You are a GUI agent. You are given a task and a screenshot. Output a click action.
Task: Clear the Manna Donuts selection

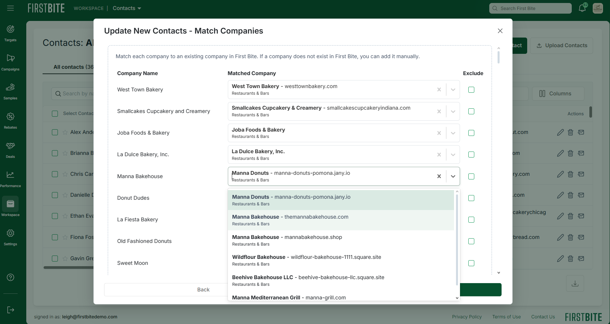439,176
